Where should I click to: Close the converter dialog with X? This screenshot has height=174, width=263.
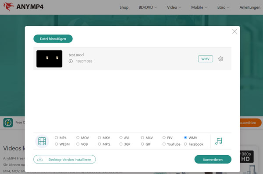(235, 31)
